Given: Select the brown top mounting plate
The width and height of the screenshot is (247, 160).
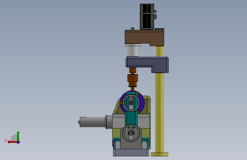Looking at the screenshot, I should 144,37.
